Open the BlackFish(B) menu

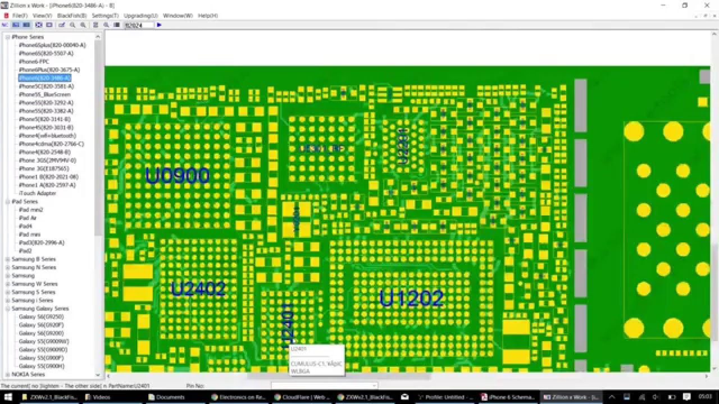71,16
